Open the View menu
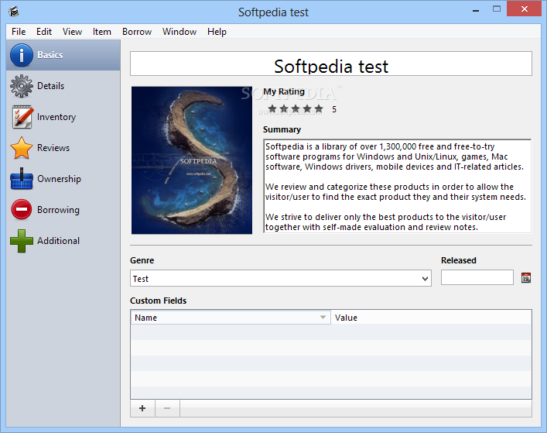This screenshot has height=433, width=547. pos(72,32)
